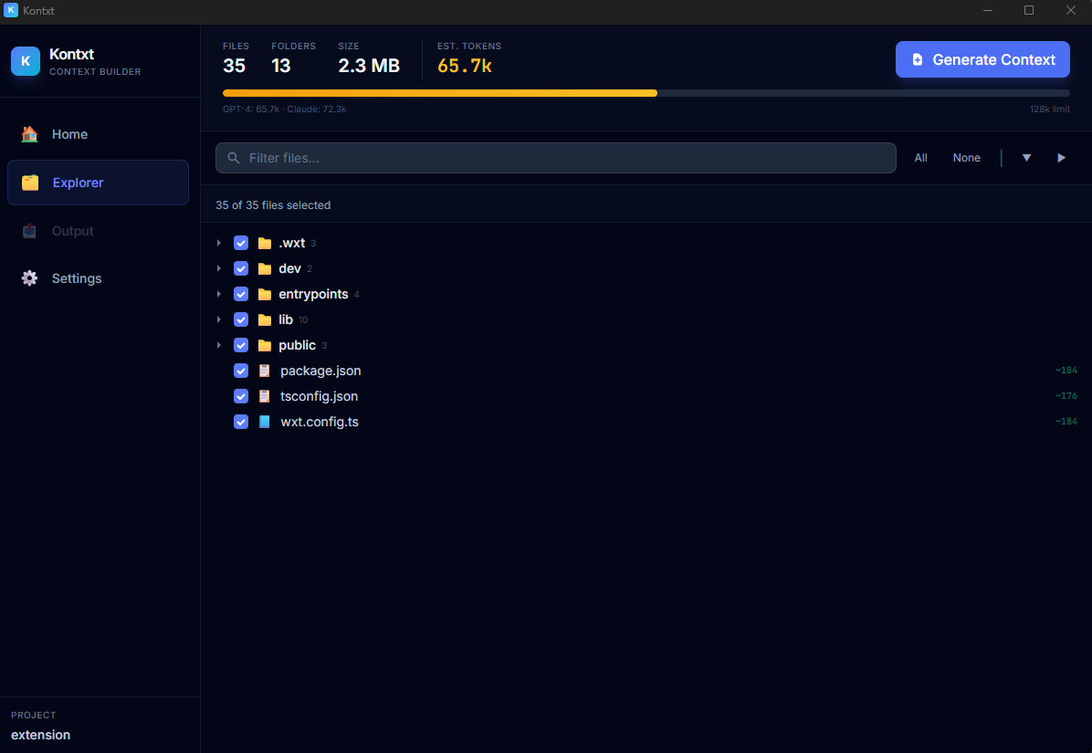Click the right triangle to collapse all folders
The image size is (1092, 753).
[1061, 158]
